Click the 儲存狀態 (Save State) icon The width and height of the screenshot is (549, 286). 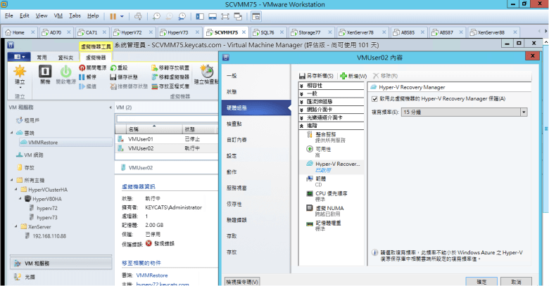click(x=114, y=77)
